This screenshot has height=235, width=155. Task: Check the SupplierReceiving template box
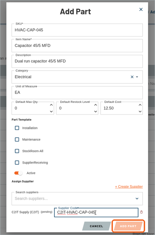[17, 163]
